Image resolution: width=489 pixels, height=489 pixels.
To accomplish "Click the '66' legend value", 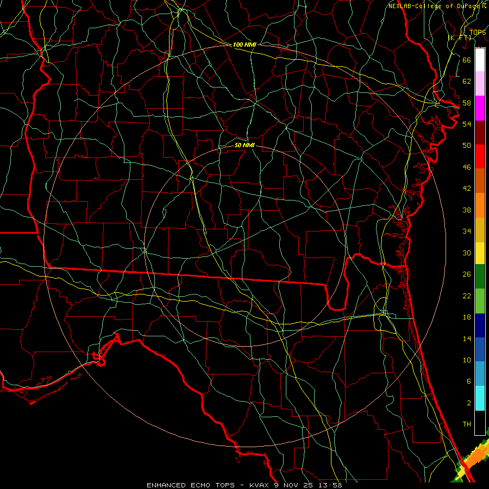I will click(467, 60).
